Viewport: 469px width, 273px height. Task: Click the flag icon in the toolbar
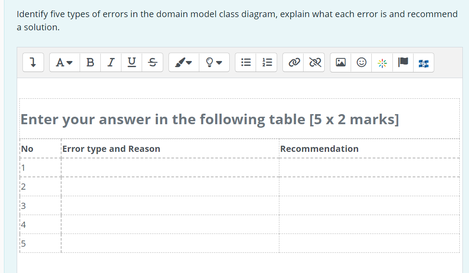tap(402, 62)
